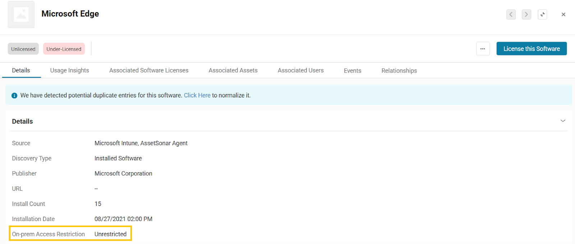Screen dimensions: 575x244
Task: Click the On-prem Access Restriction label
Action: click(x=49, y=234)
